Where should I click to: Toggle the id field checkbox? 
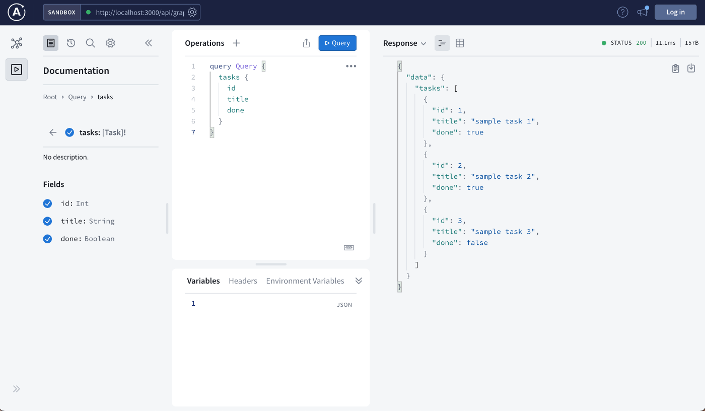click(48, 203)
